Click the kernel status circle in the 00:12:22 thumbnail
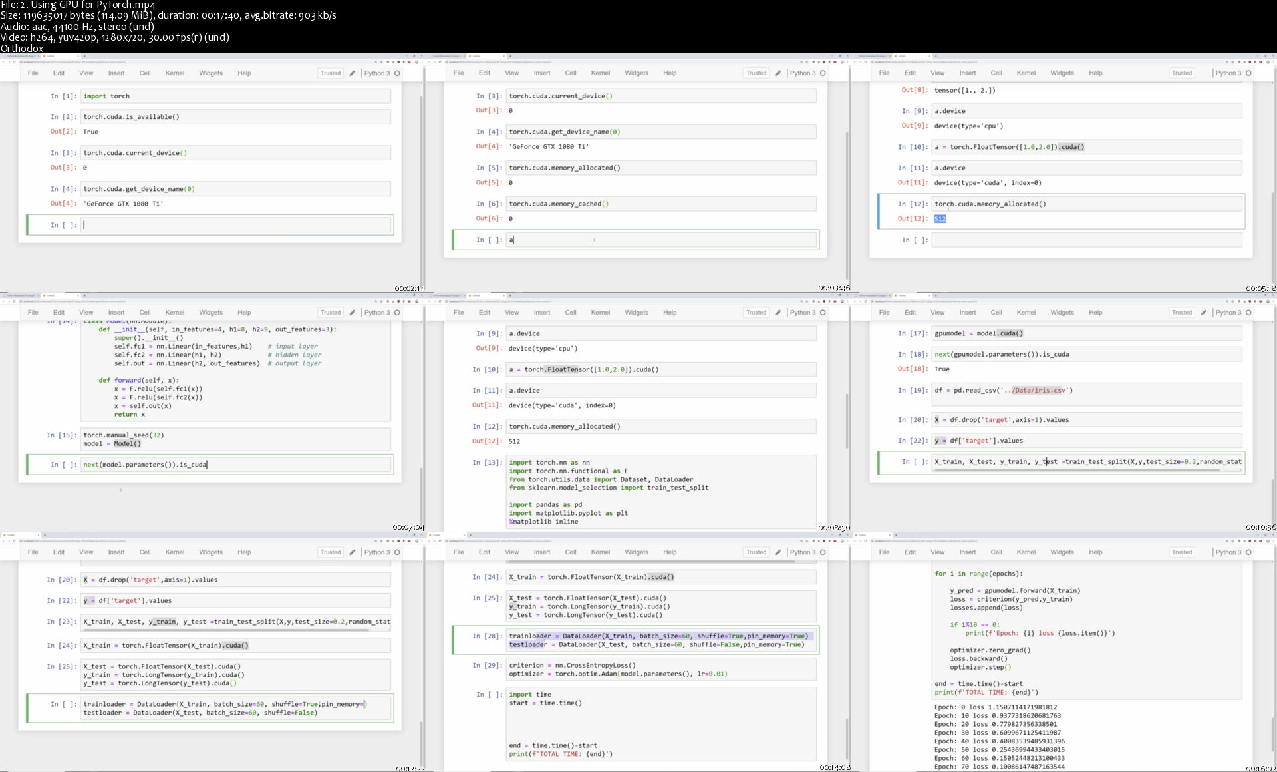 (x=397, y=552)
